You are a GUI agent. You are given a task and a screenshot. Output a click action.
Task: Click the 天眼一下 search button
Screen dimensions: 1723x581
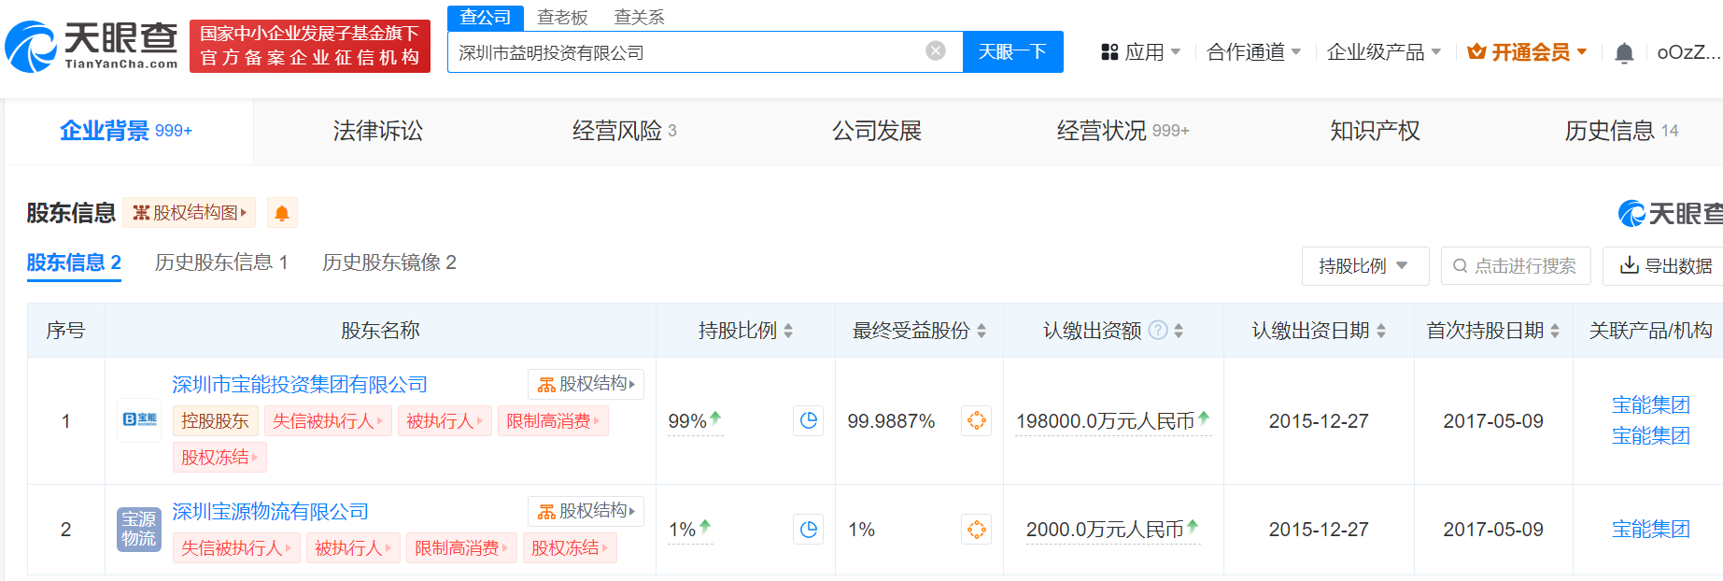tap(1012, 51)
